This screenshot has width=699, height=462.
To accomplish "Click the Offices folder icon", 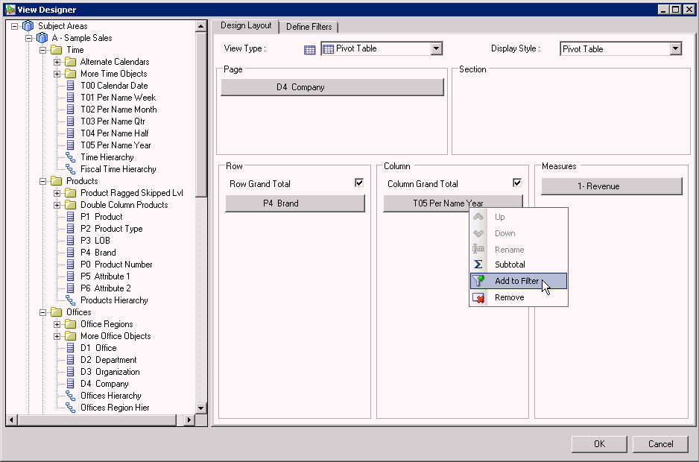I will [x=56, y=311].
